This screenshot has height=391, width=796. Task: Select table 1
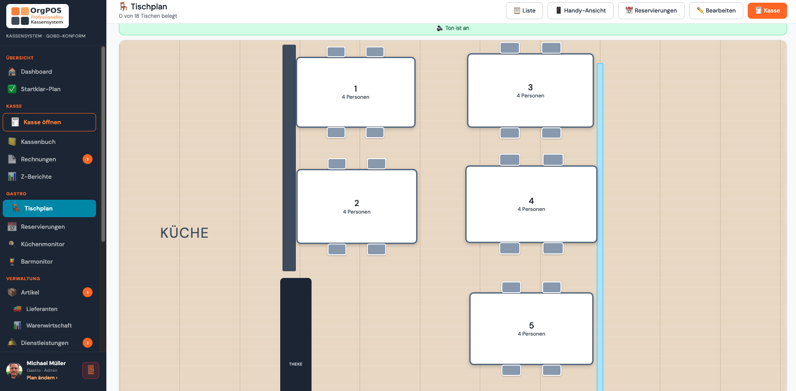(x=356, y=92)
